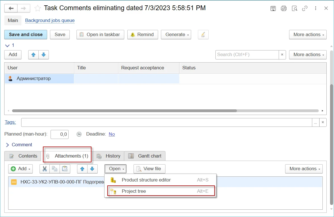Click the printer icon in title bar
This screenshot has width=334, height=217.
tap(284, 8)
